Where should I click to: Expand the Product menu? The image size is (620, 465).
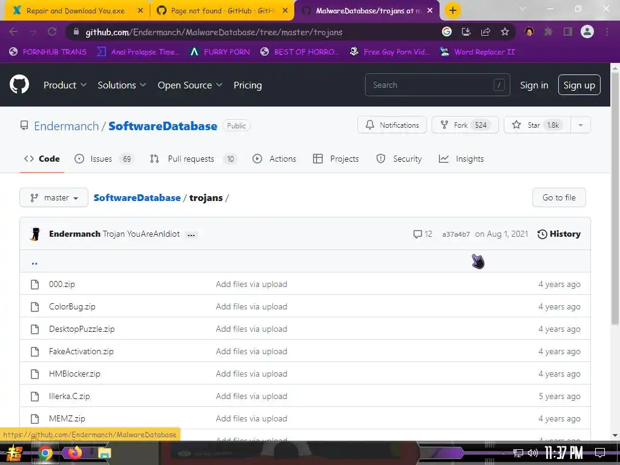65,85
